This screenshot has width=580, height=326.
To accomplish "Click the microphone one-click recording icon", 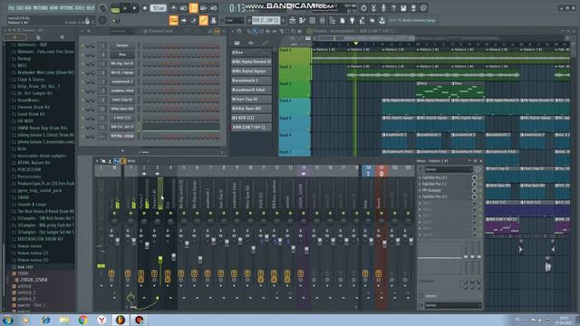I will pos(383,8).
